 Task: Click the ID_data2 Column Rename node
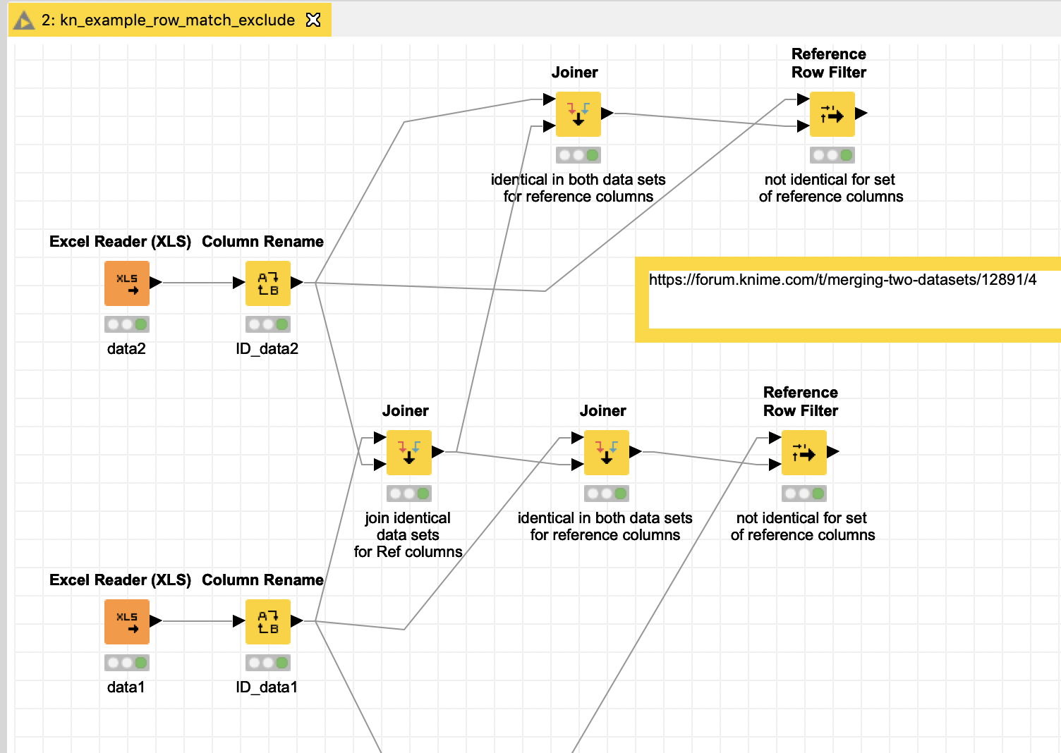(x=268, y=283)
